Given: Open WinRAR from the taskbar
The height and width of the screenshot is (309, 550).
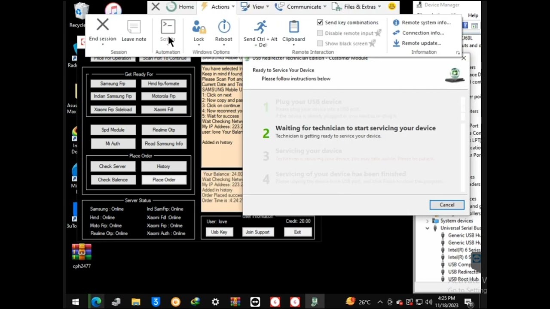Looking at the screenshot, I should click(235, 302).
